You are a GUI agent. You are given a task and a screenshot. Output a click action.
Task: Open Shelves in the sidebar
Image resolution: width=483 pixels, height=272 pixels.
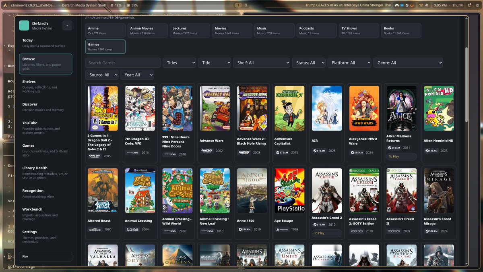tap(45, 86)
